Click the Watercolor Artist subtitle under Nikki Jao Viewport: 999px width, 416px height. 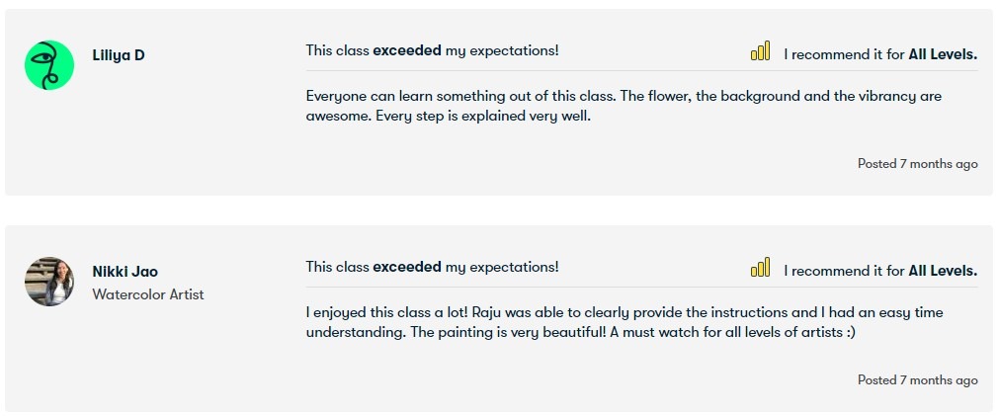tap(148, 294)
